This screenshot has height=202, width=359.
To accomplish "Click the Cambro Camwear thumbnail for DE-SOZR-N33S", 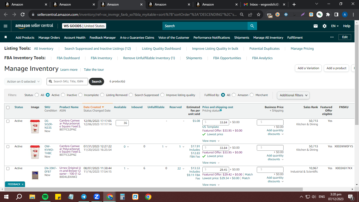I will coord(35,127).
